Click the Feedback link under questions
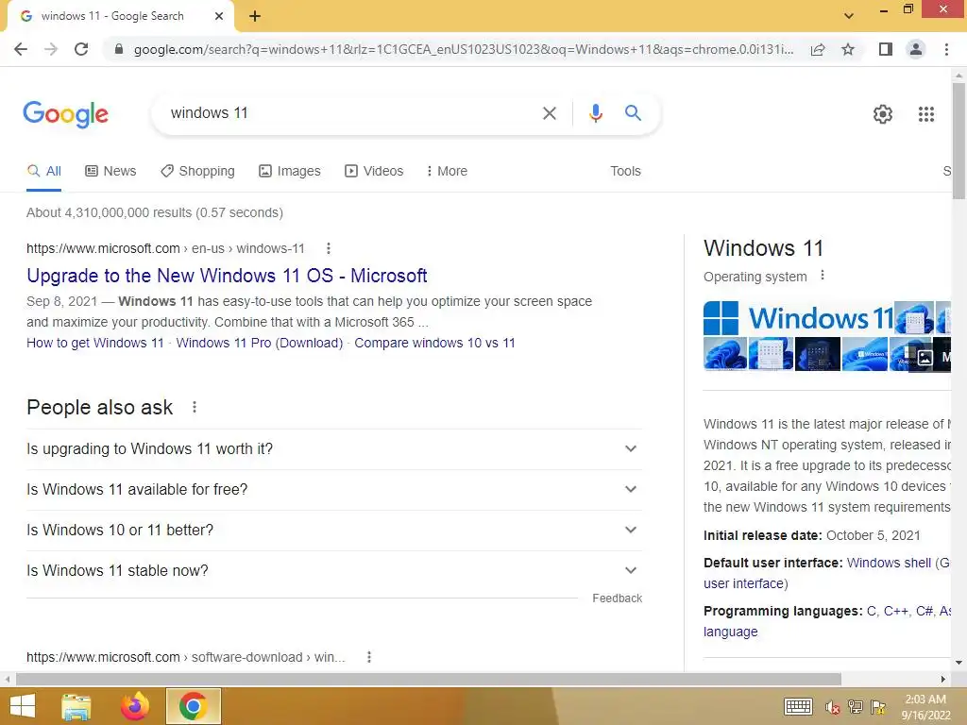The width and height of the screenshot is (967, 725). click(x=617, y=598)
